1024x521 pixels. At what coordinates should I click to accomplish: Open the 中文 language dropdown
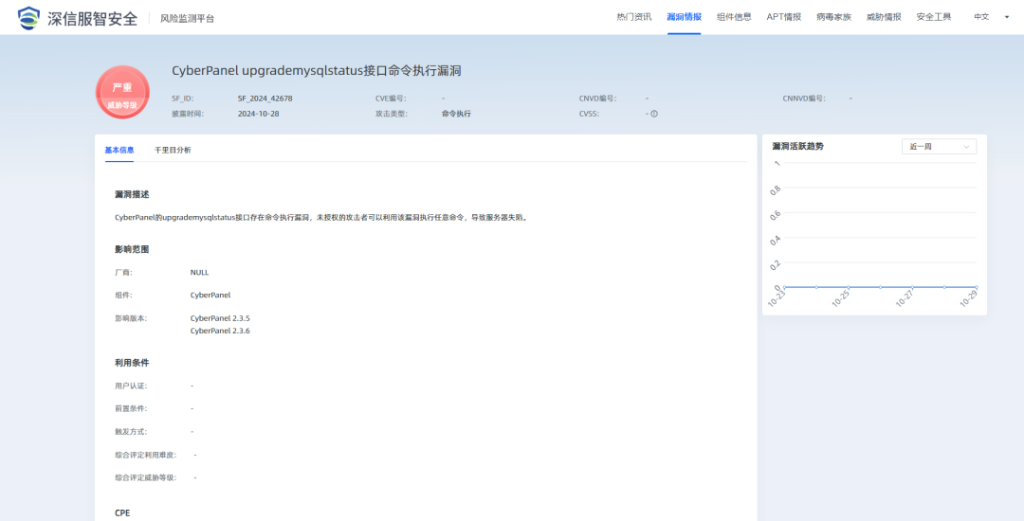[981, 17]
